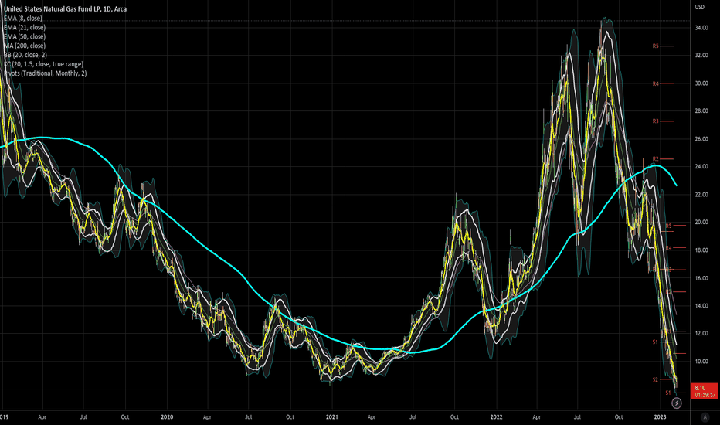720x425 pixels.
Task: Click the 20.00 price axis label
Action: click(701, 222)
